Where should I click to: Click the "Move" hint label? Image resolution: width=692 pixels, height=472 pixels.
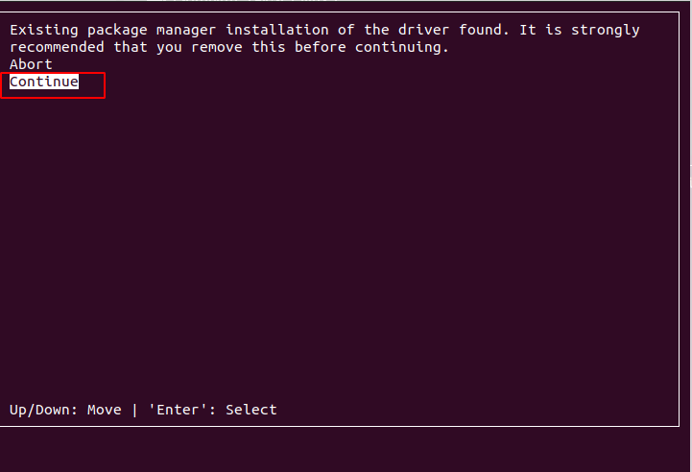[x=105, y=410]
